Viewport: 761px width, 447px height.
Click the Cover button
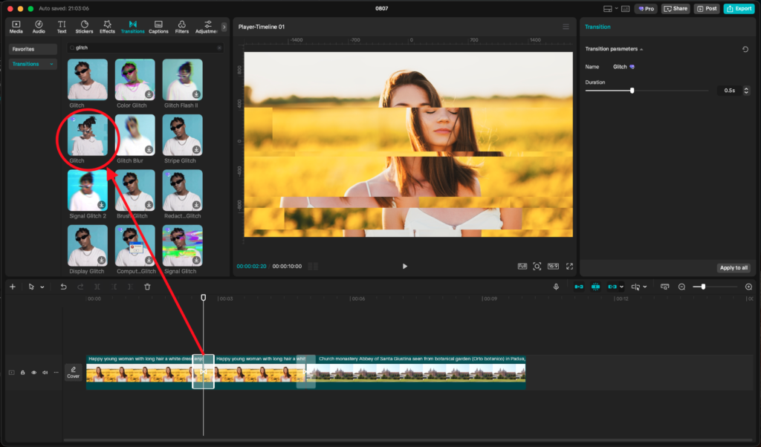[74, 372]
